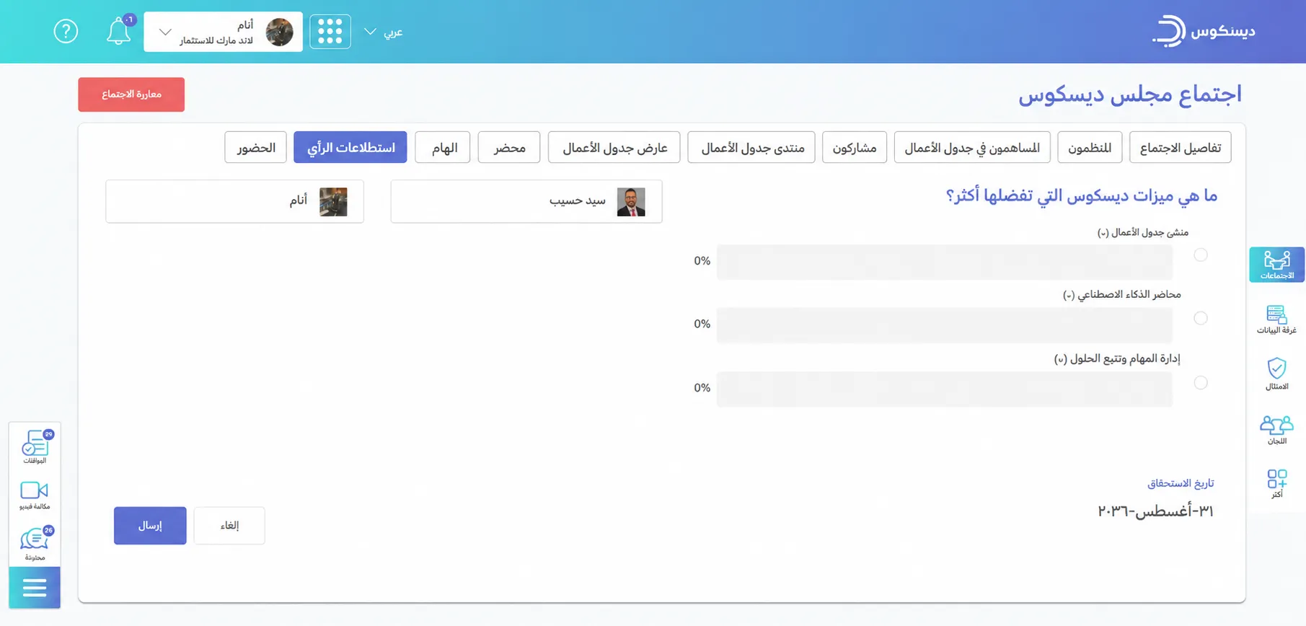Expand the عربي language dropdown
1306x626 pixels.
click(x=384, y=32)
